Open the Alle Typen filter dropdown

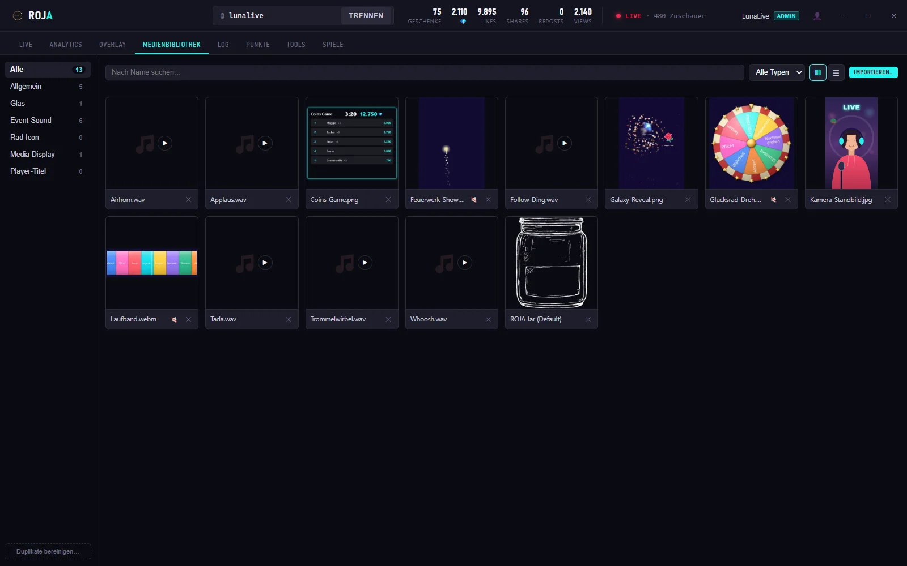pos(777,72)
